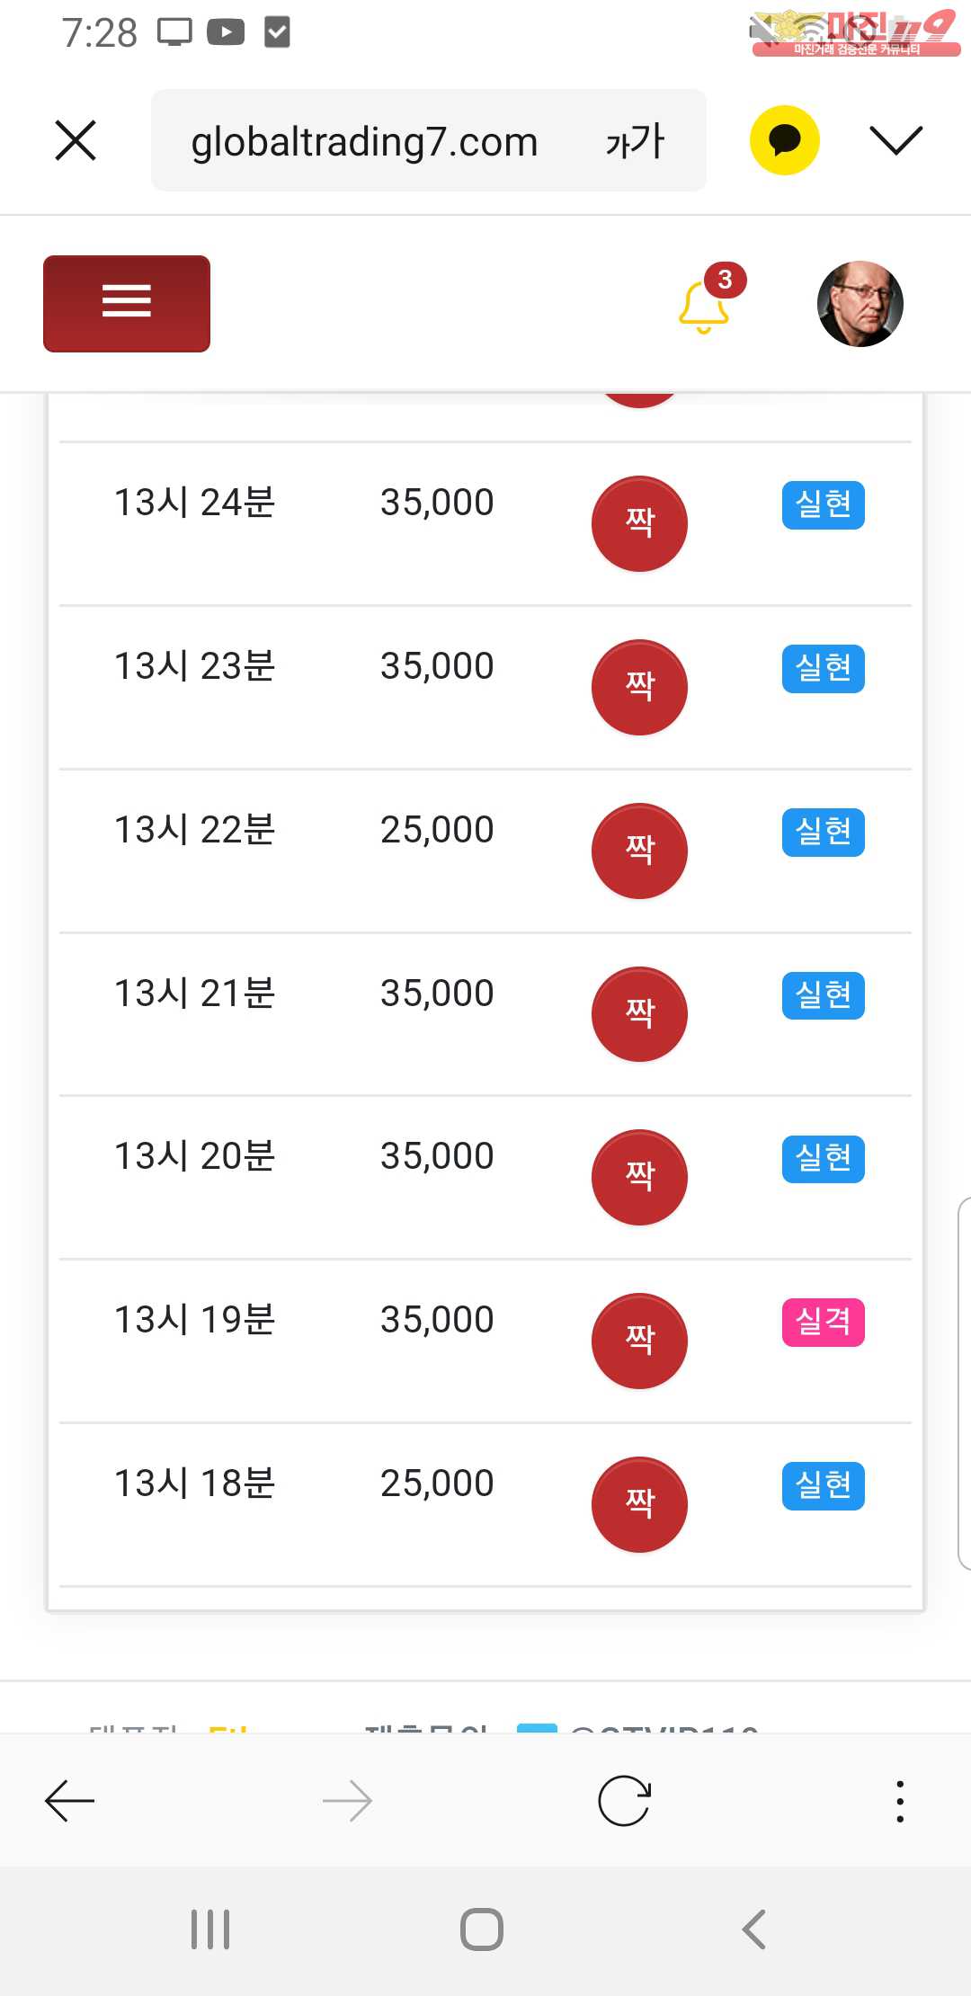Open the notification bell with 3 alerts
The height and width of the screenshot is (1996, 971).
(704, 306)
